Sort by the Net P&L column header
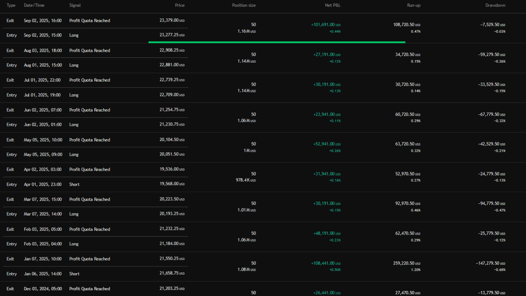Image resolution: width=526 pixels, height=296 pixels. 332,5
